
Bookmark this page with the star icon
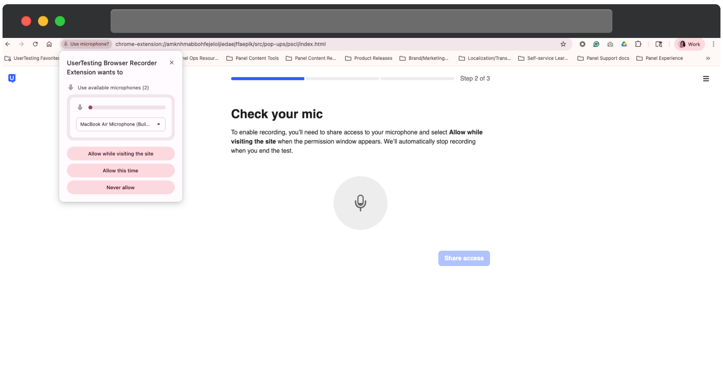[563, 44]
